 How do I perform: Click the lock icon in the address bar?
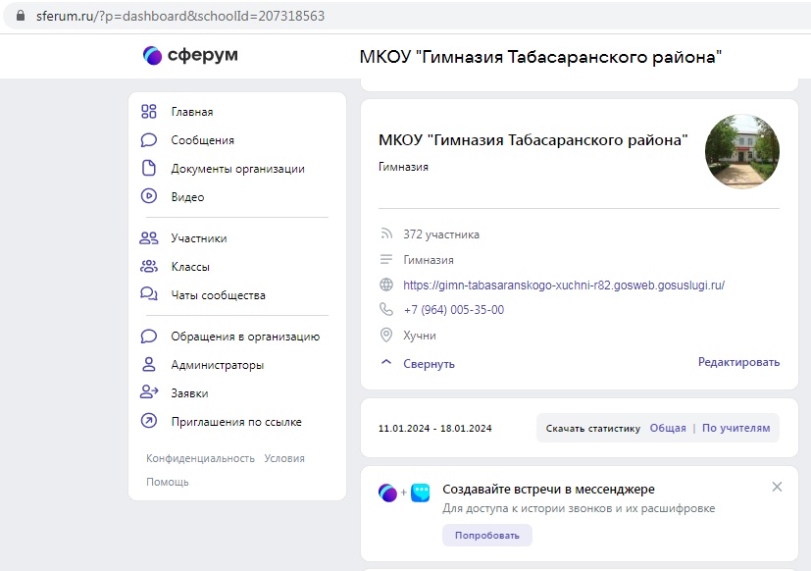pos(21,16)
